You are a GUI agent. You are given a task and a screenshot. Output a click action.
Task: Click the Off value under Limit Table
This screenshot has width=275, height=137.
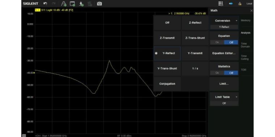click(224, 103)
